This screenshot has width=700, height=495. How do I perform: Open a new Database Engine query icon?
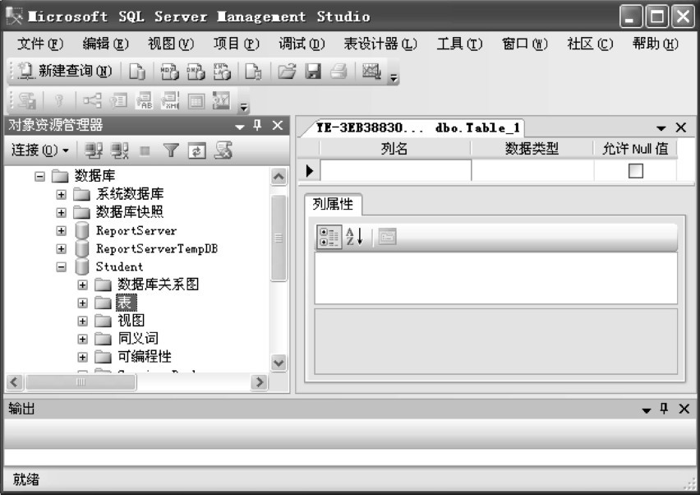click(x=137, y=71)
